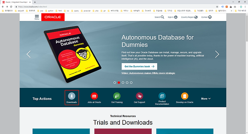
Task: Open a new browser tab
Action: coord(35,2)
